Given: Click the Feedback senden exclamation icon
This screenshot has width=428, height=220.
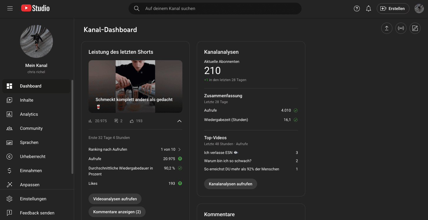Looking at the screenshot, I should 9,213.
